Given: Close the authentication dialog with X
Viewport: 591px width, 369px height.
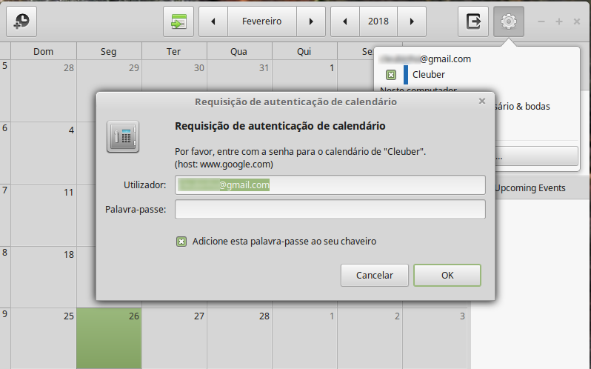Looking at the screenshot, I should [482, 101].
